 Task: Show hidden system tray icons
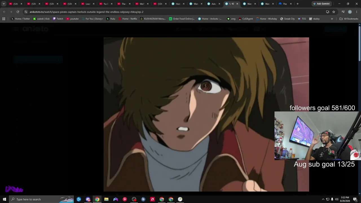coord(323,199)
